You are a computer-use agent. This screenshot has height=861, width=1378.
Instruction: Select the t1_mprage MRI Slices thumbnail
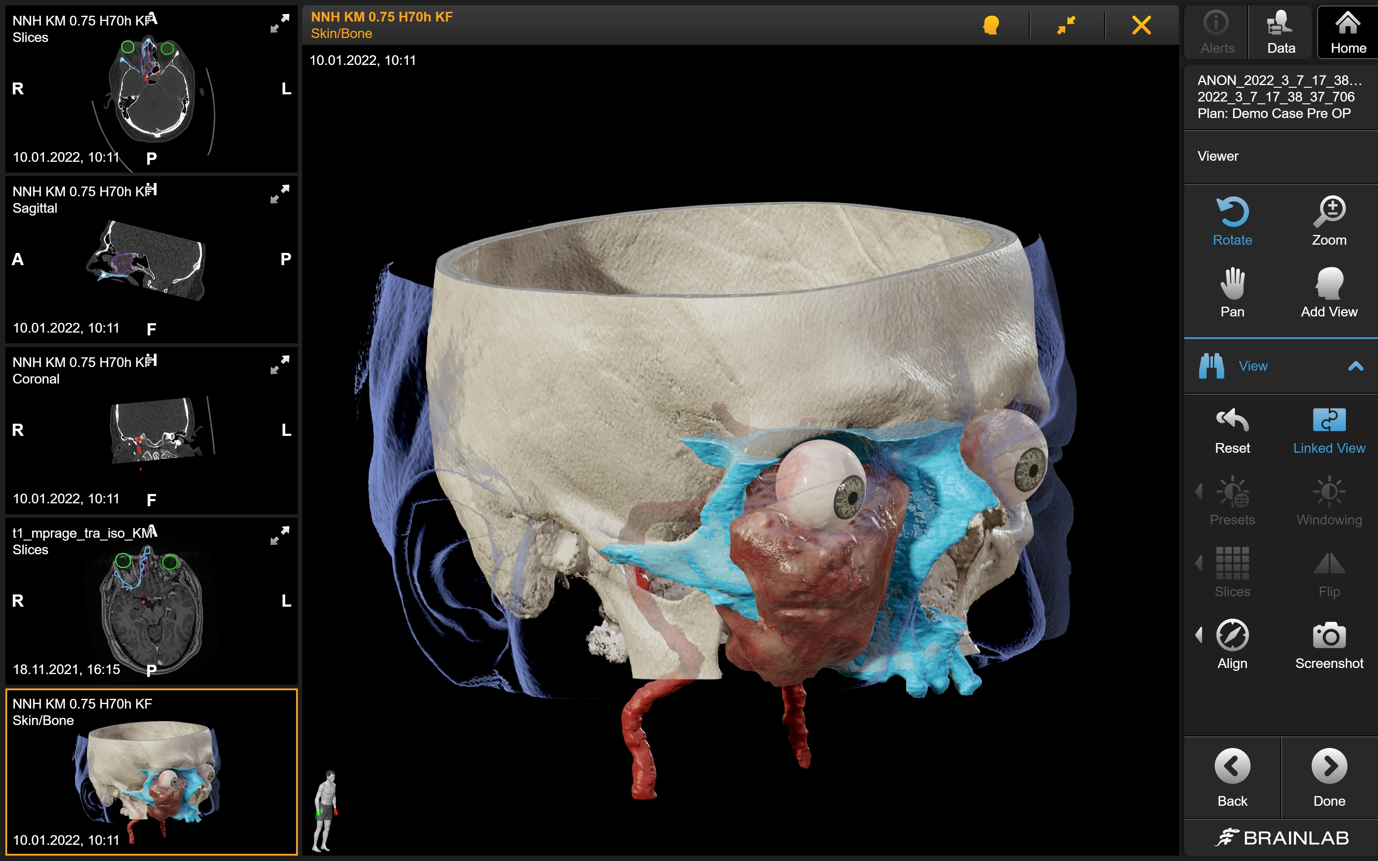point(151,600)
